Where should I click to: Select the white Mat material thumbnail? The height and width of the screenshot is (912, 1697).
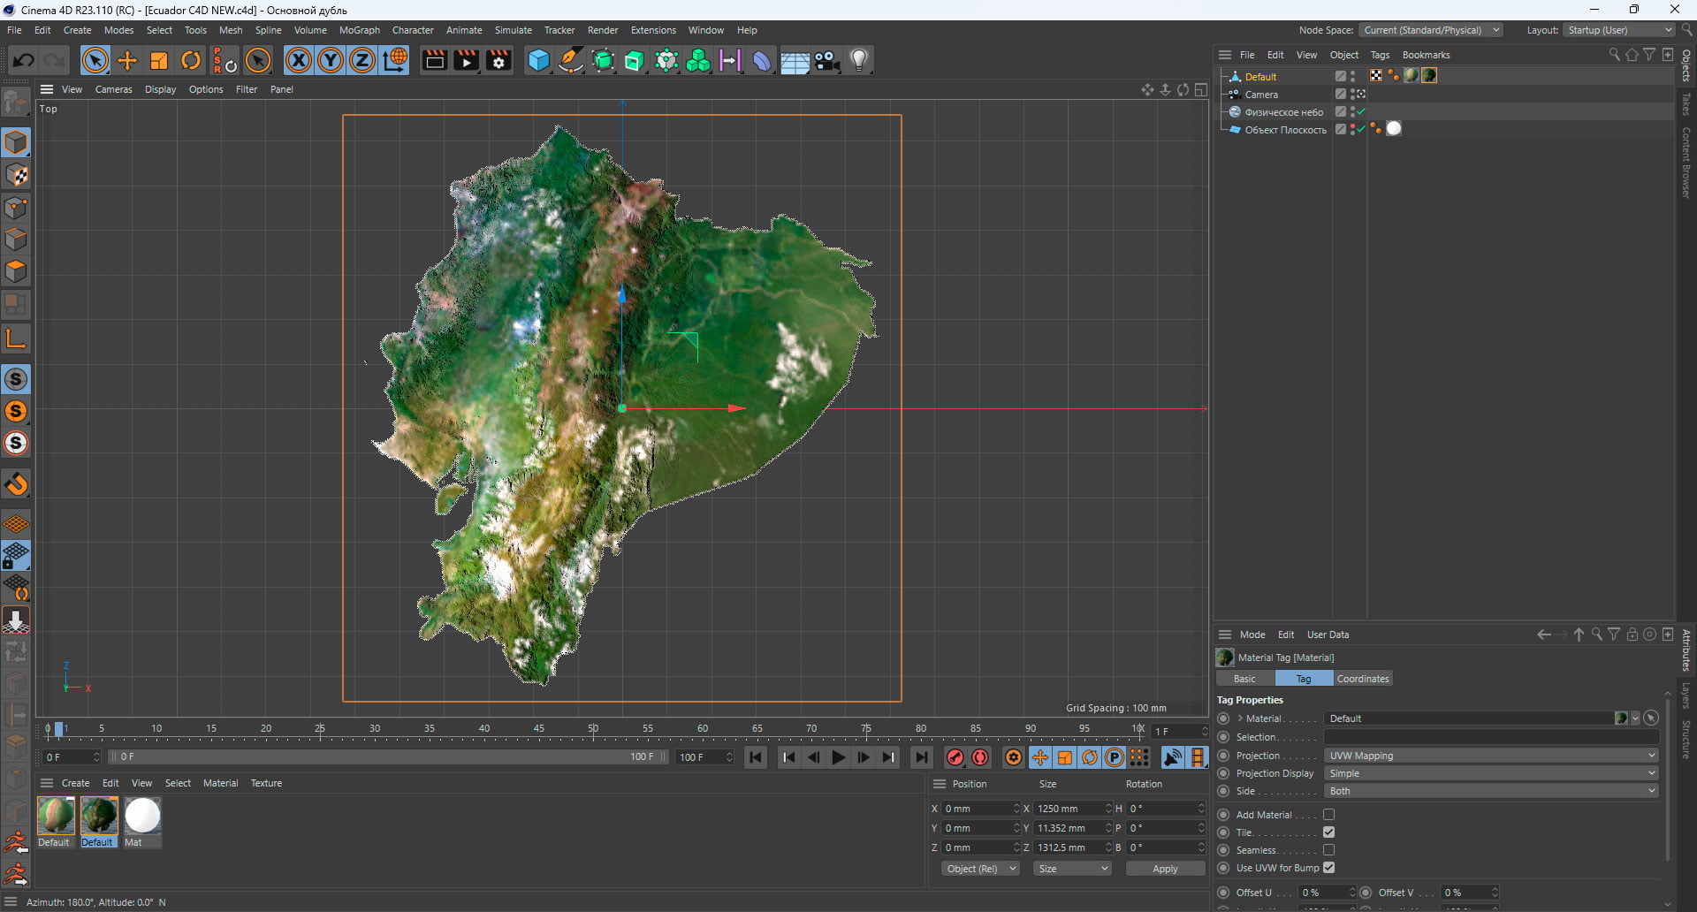(142, 816)
